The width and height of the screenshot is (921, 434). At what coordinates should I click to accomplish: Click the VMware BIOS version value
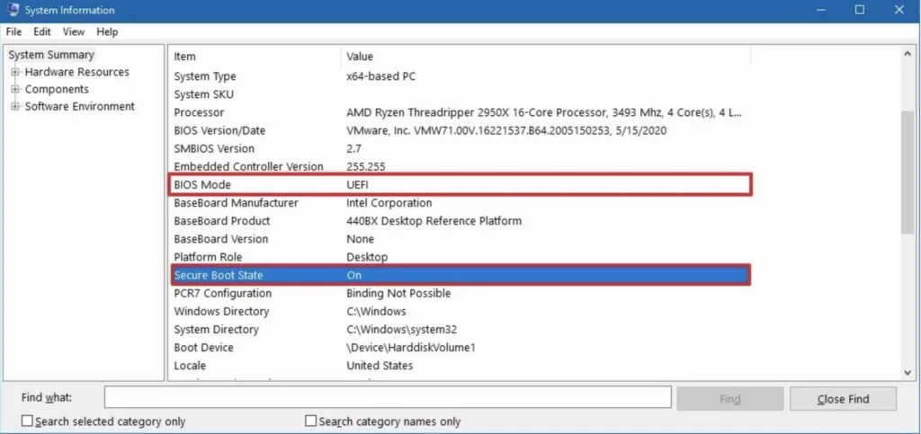(x=506, y=131)
